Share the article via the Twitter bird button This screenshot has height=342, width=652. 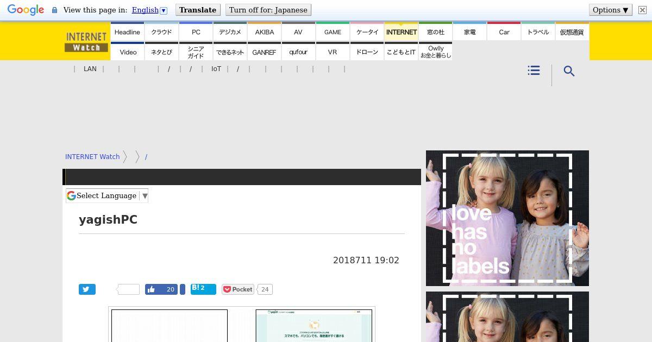pyautogui.click(x=87, y=289)
